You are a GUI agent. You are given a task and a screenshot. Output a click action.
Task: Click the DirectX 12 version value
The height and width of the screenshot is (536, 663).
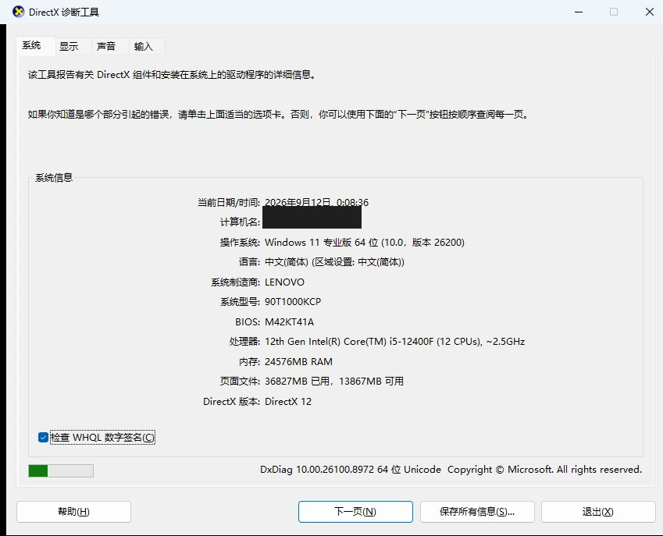pos(288,402)
